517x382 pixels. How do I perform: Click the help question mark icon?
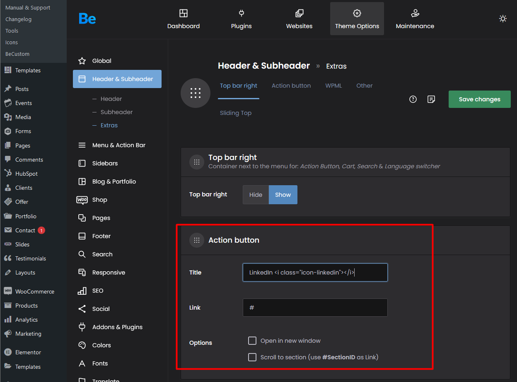click(413, 99)
